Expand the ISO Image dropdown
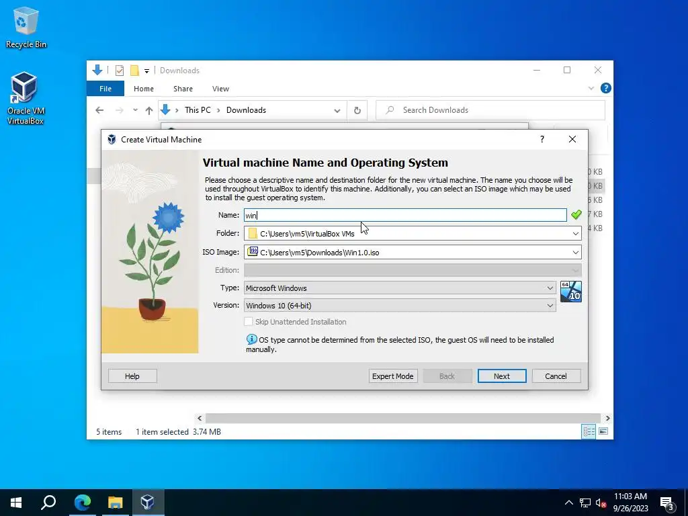The width and height of the screenshot is (688, 516). click(x=575, y=253)
